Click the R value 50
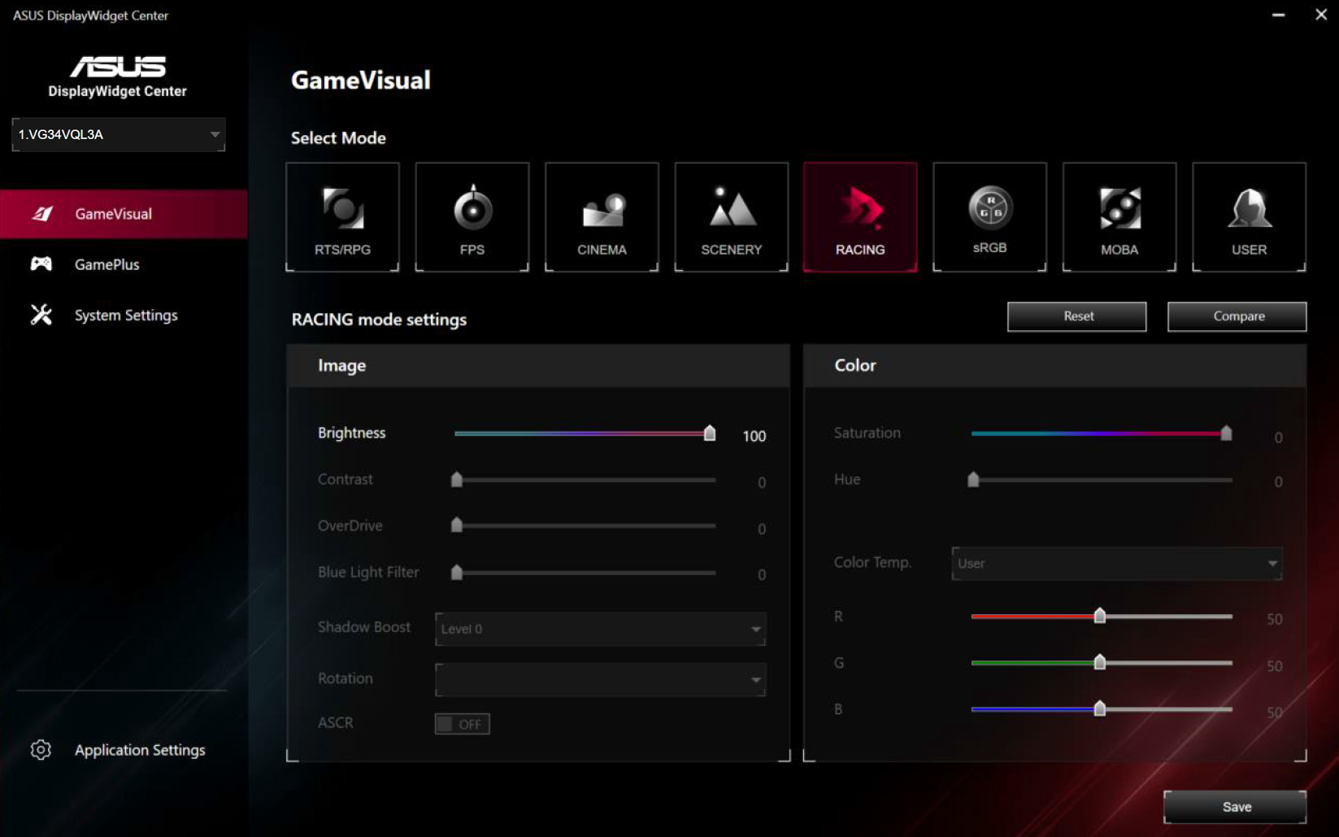 click(1274, 619)
